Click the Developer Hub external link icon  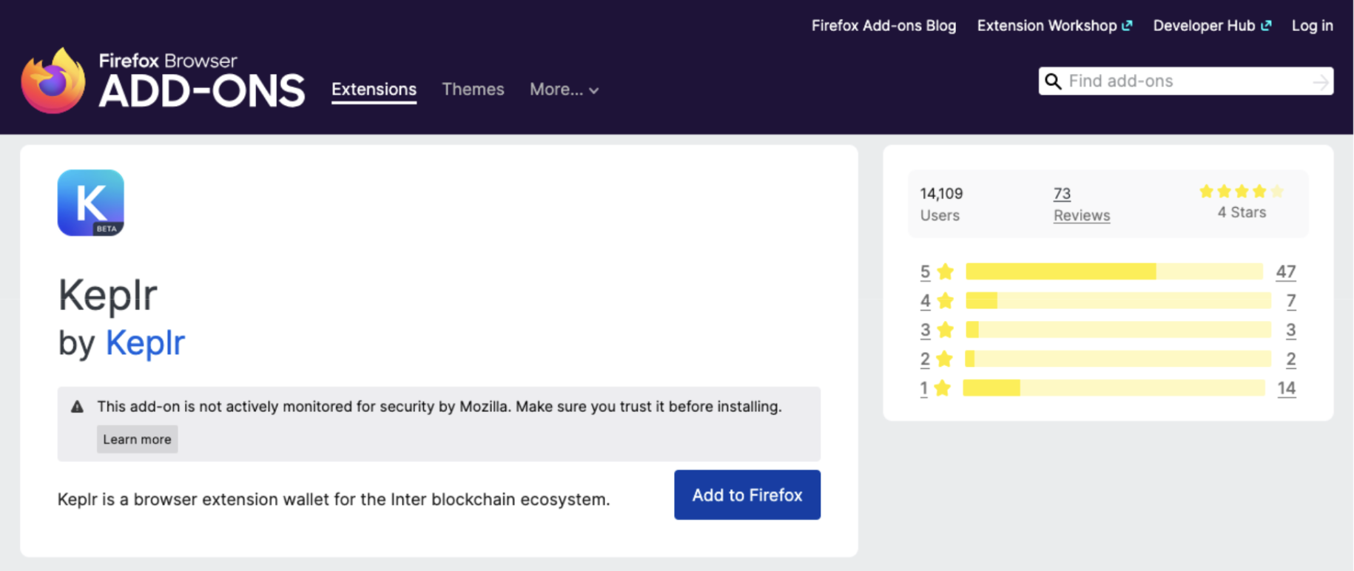(1266, 26)
